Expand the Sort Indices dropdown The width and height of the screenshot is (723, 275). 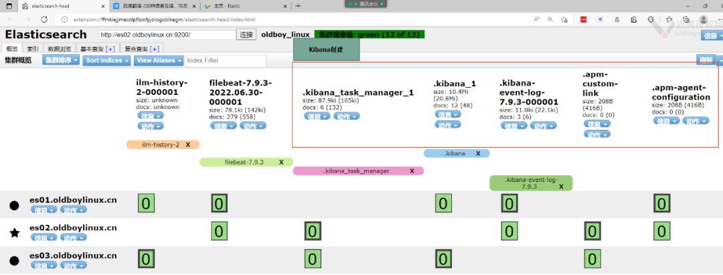coord(107,60)
